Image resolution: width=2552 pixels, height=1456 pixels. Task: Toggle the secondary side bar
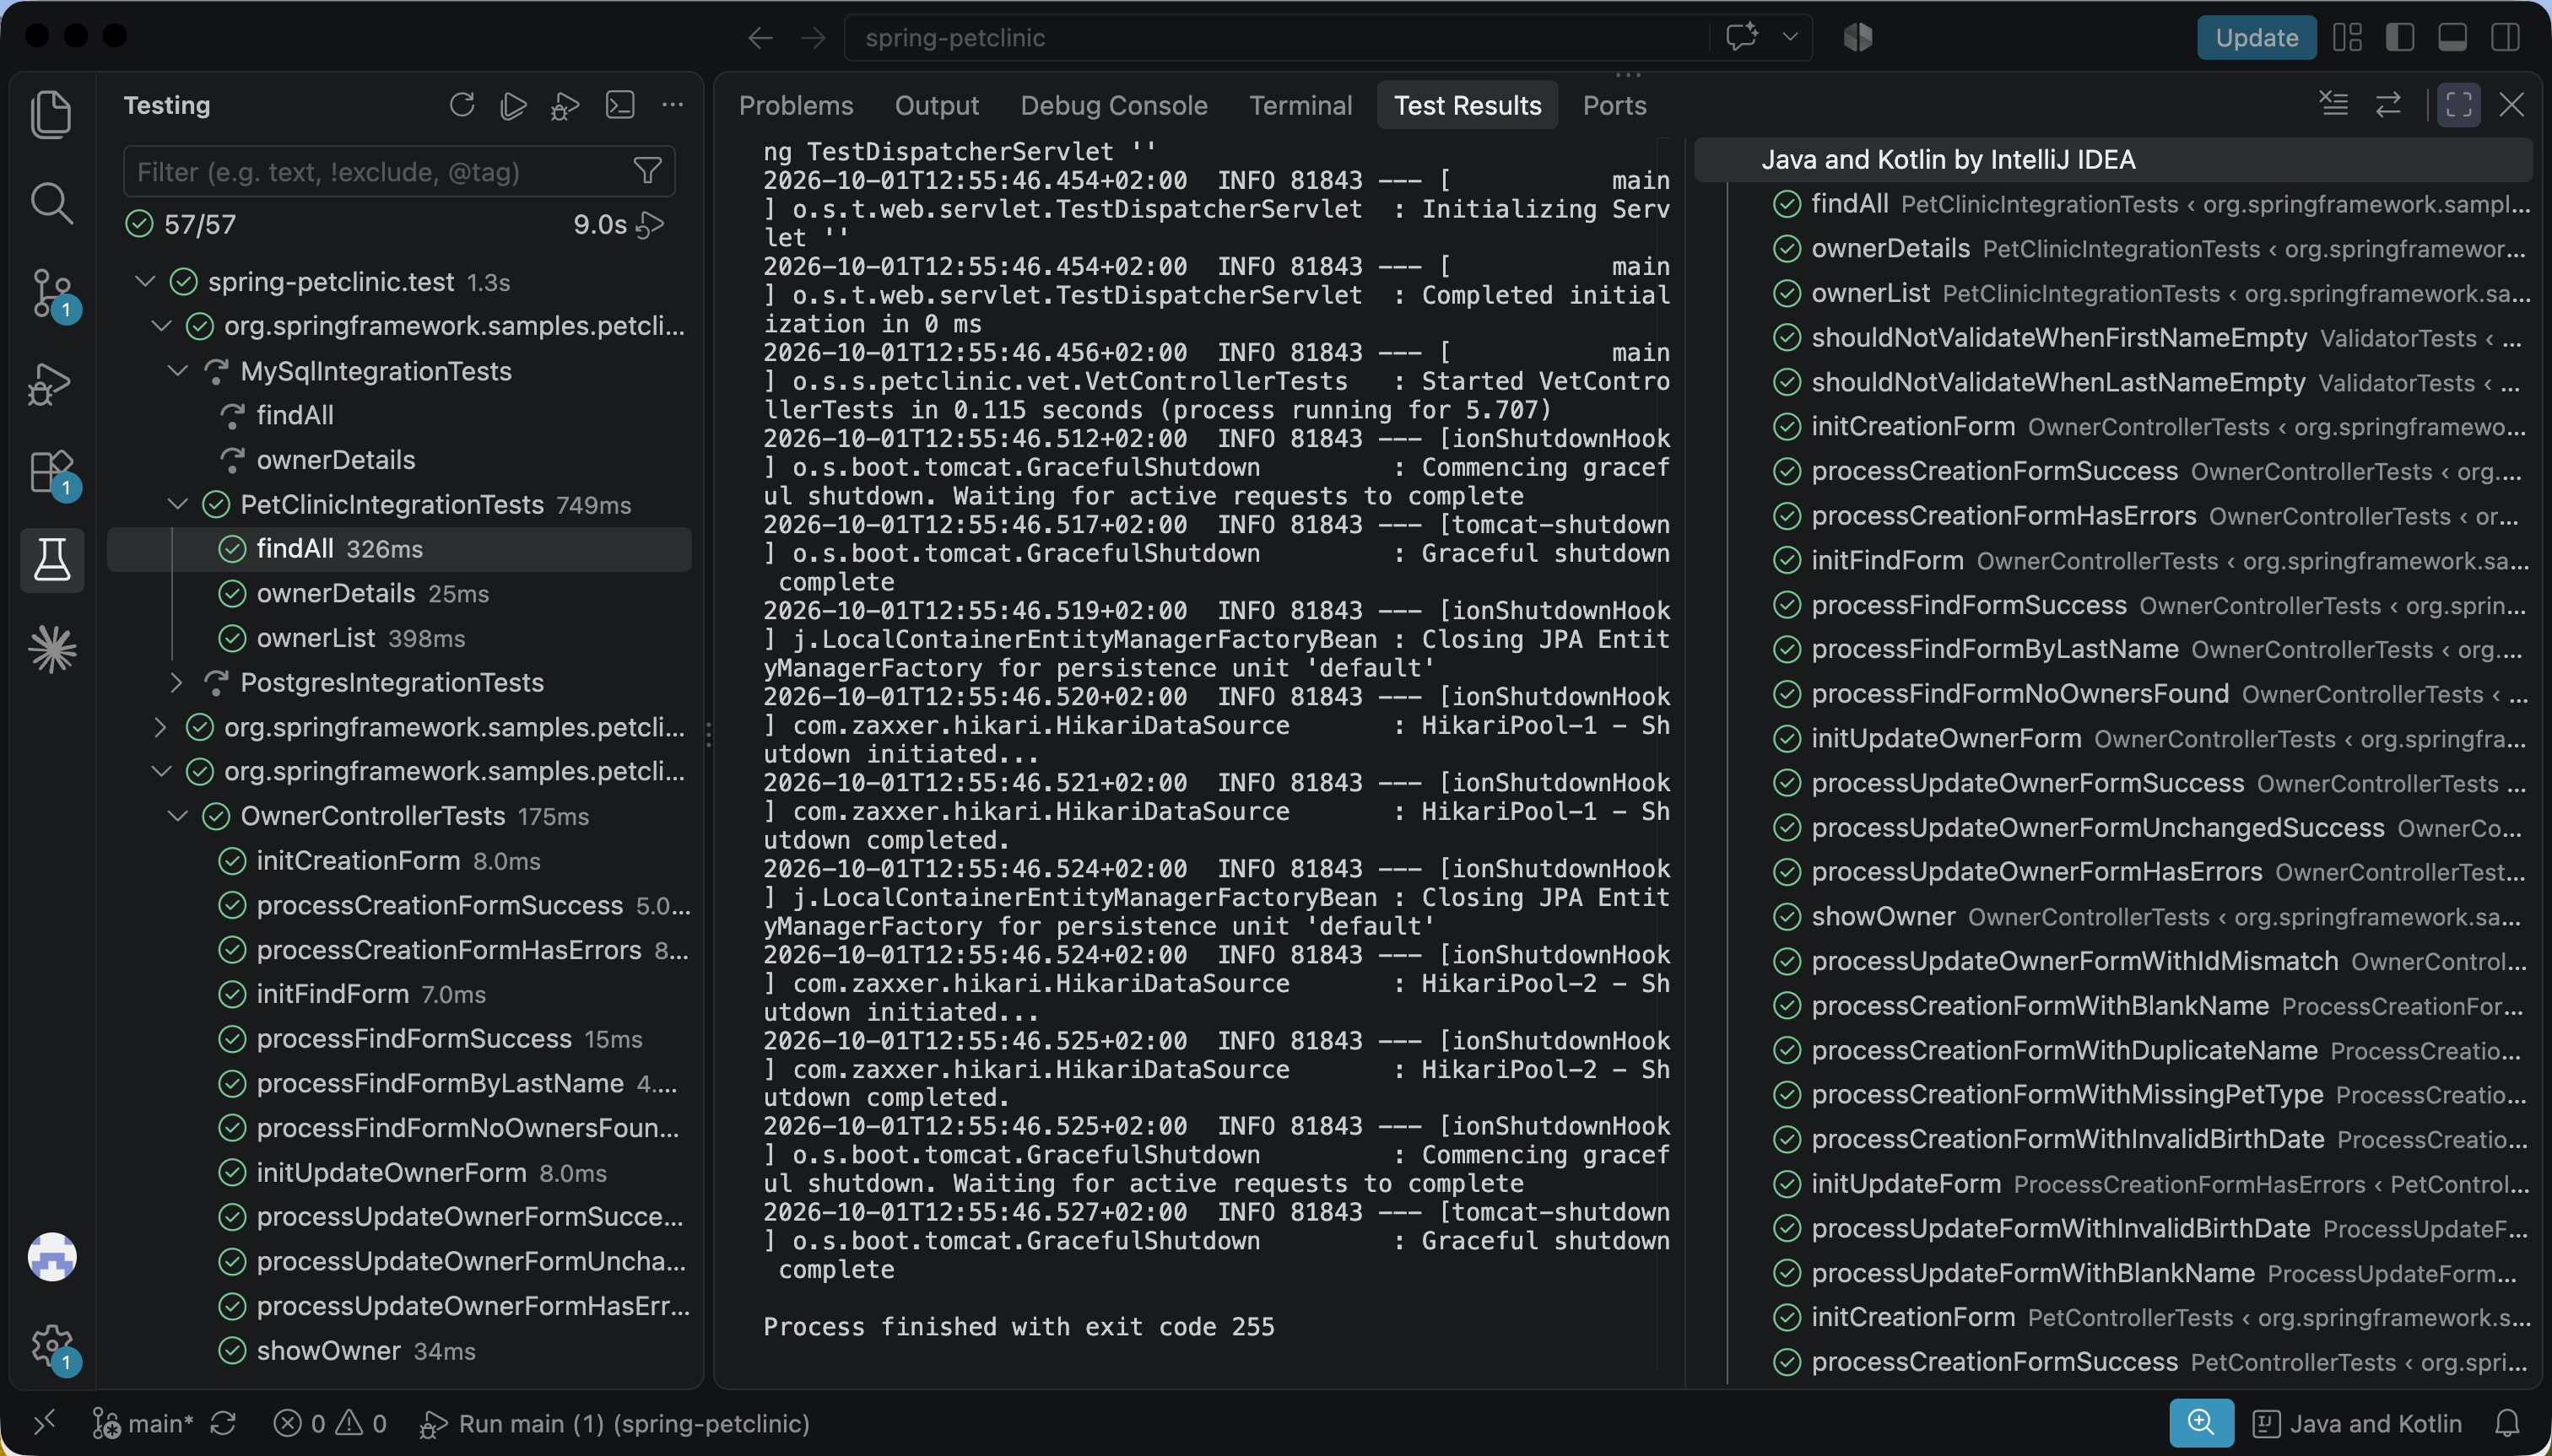[2505, 37]
